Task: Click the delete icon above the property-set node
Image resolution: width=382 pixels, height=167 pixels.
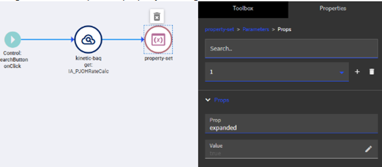Action: tap(157, 17)
